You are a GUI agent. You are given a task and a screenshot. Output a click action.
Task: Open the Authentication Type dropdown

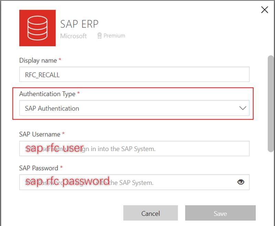tap(134, 108)
